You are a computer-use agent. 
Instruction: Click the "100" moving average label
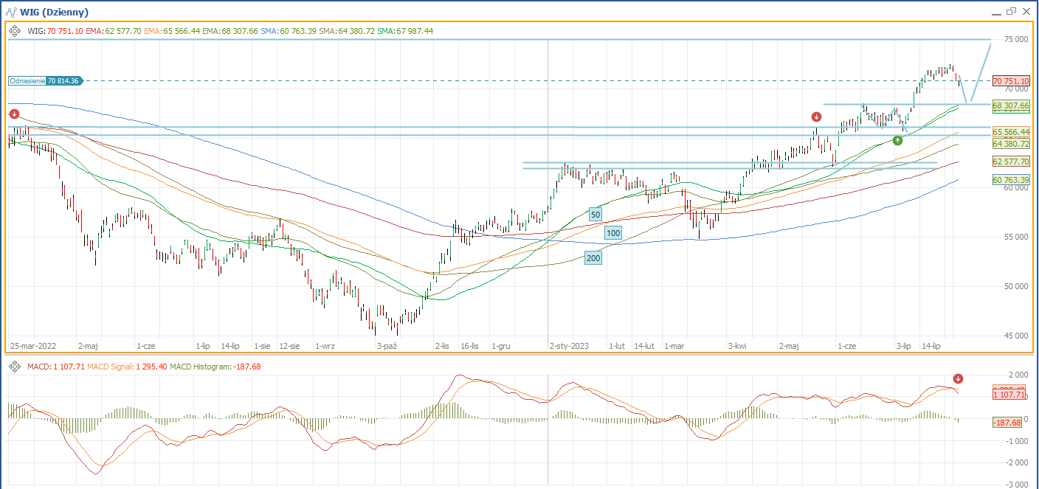[x=612, y=233]
